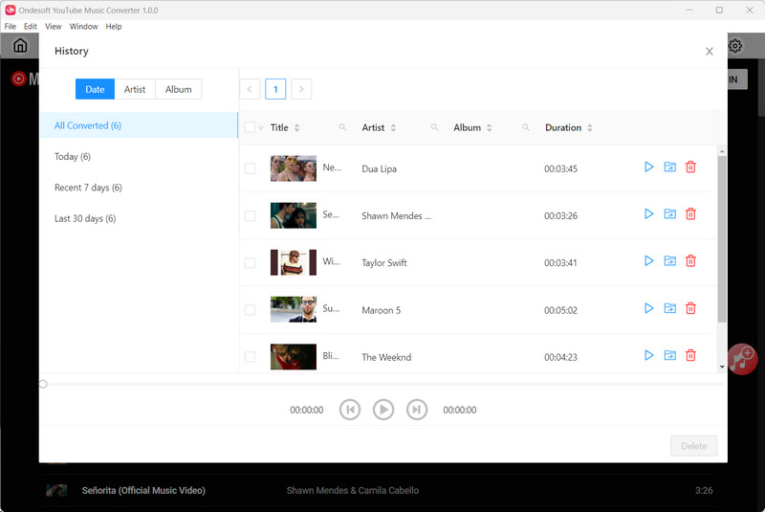The height and width of the screenshot is (512, 765).
Task: Click the track list vertical scrollbar
Action: point(722,239)
